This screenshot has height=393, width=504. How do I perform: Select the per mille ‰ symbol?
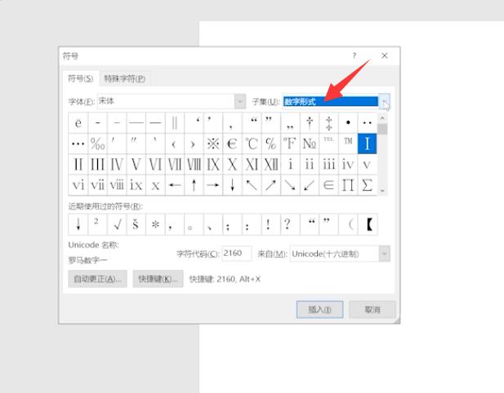pos(97,144)
